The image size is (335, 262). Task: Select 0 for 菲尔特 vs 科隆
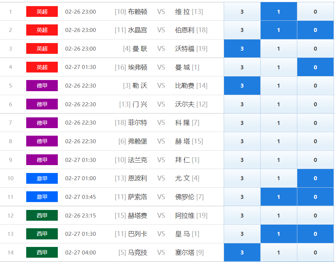315,123
